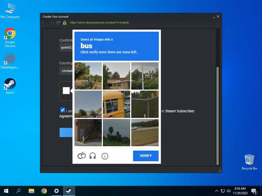
Task: Reload the Steam account page
Action: (58, 23)
